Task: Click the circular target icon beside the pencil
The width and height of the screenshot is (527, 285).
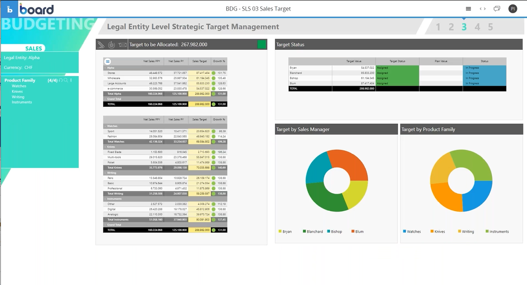Action: [112, 45]
